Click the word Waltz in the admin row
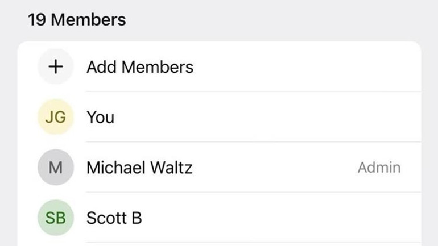Viewport: 438px width, 246px height. pos(171,168)
